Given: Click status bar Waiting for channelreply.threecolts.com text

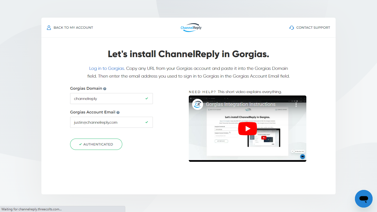Looking at the screenshot, I should [32, 209].
